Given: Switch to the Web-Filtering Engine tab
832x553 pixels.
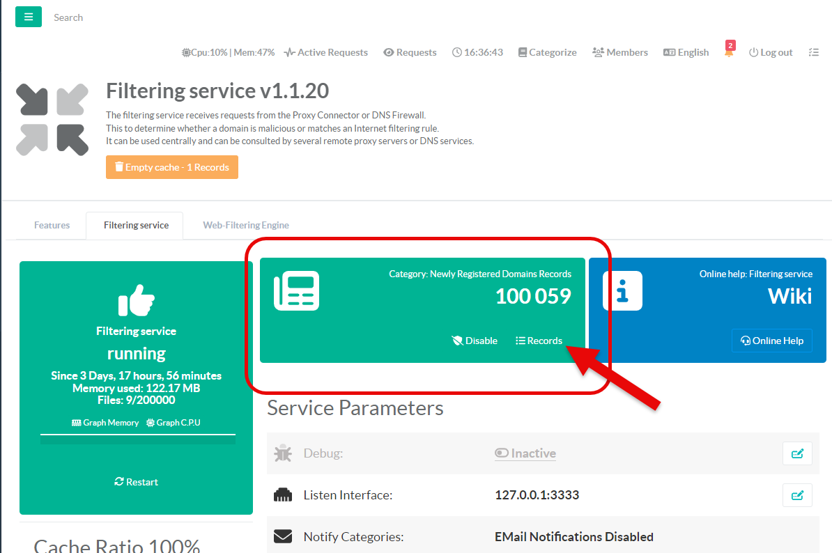Looking at the screenshot, I should pos(246,225).
